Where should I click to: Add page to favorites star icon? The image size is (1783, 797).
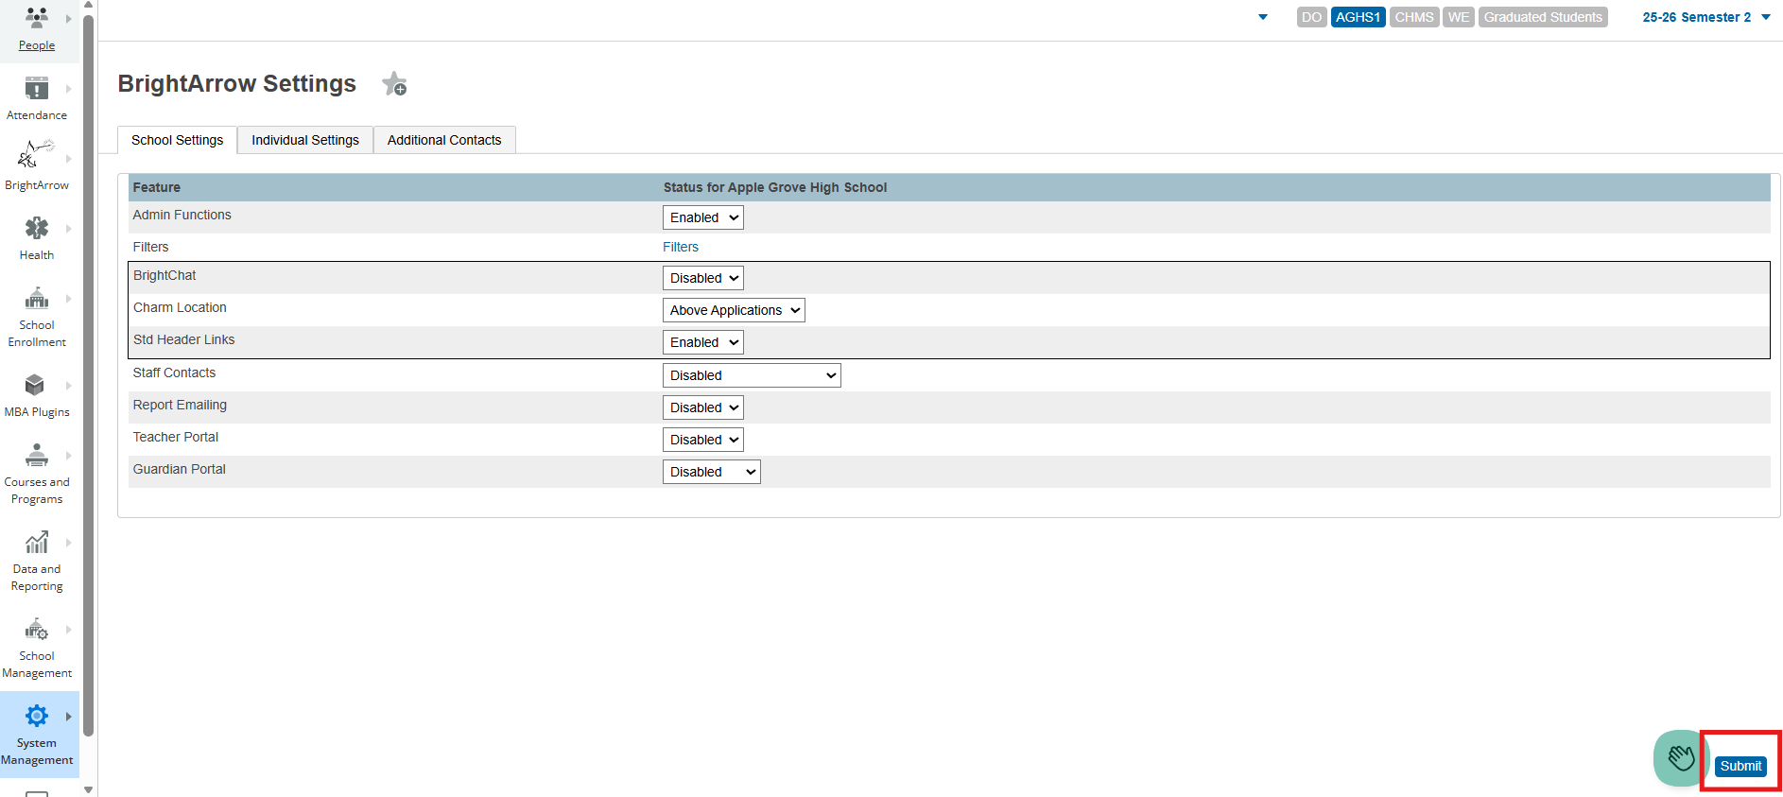394,84
